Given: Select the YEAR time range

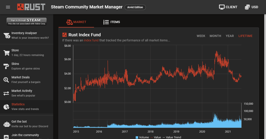Looking at the screenshot, I should point(230,36).
